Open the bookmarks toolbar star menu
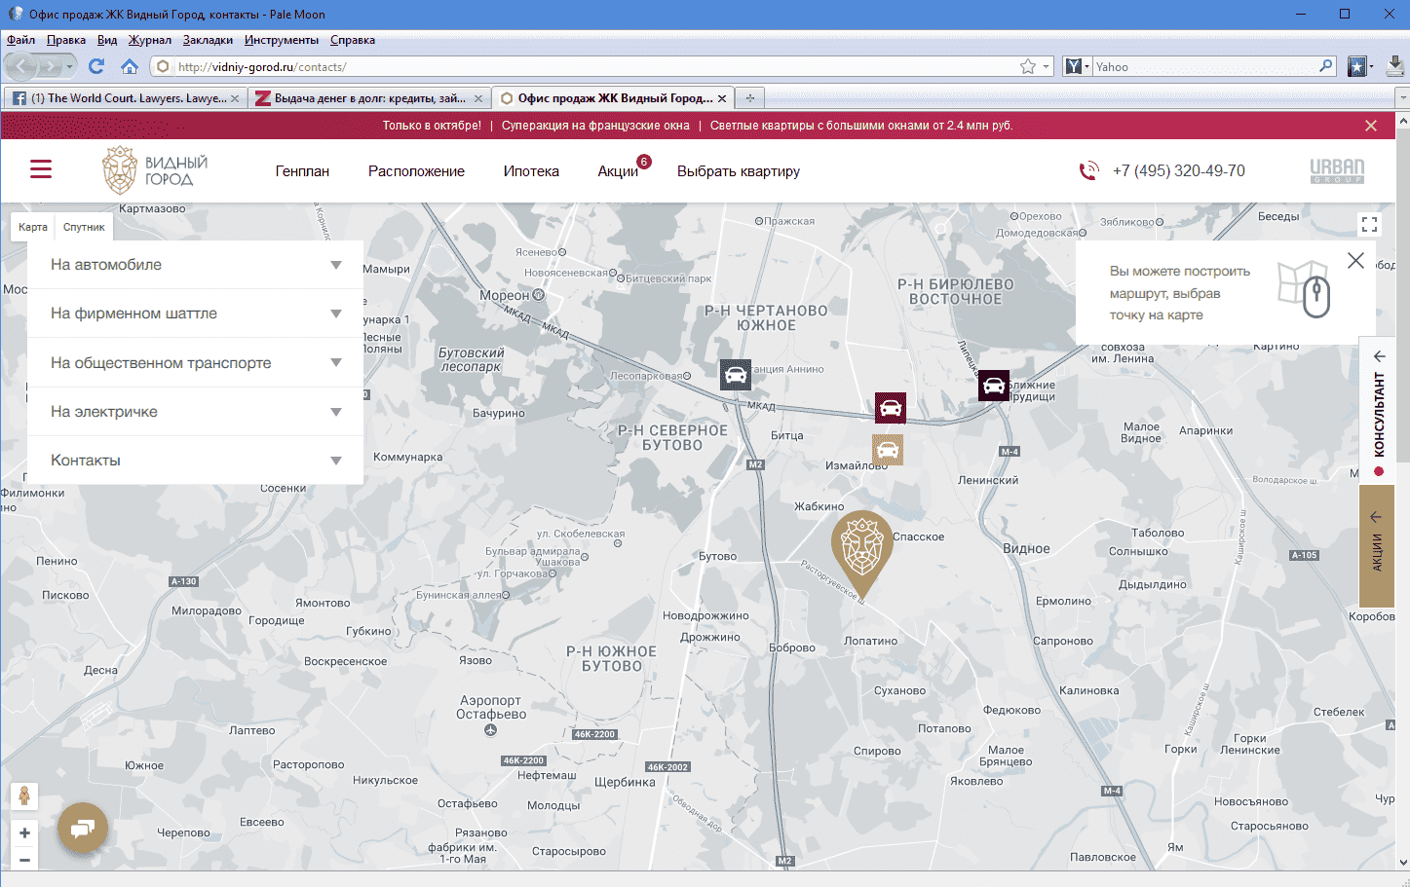The height and width of the screenshot is (887, 1410). click(x=1359, y=66)
